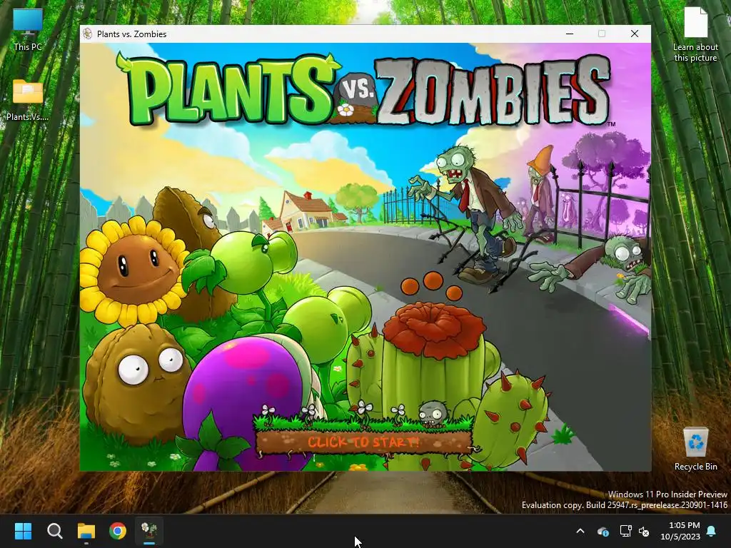
Task: Minimize the Plants vs. Zombies window
Action: pyautogui.click(x=570, y=34)
